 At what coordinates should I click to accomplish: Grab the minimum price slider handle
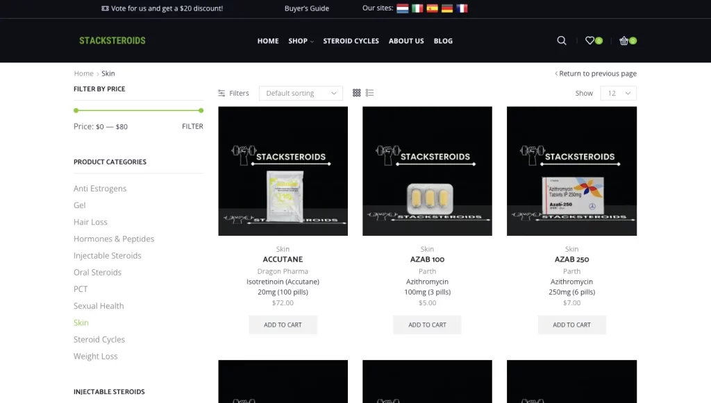coord(76,110)
